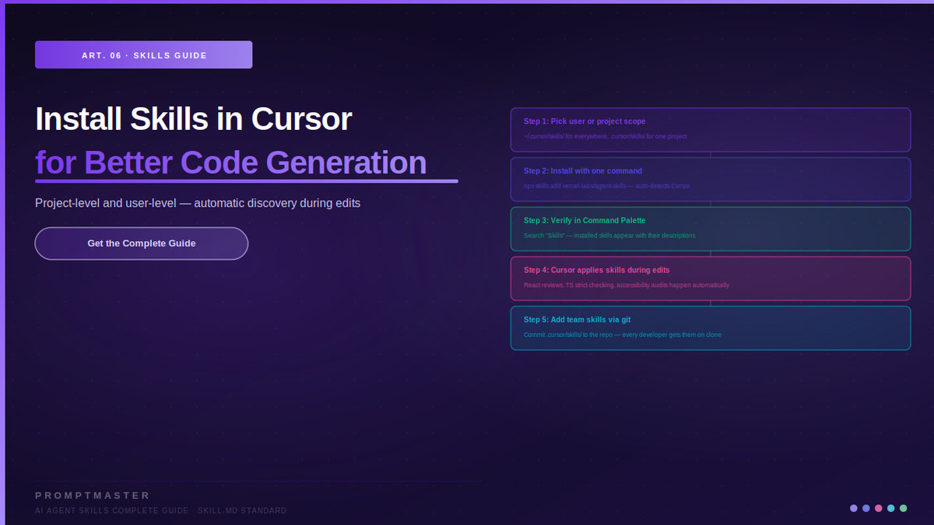The image size is (934, 525).
Task: Click the "~/.cursor/skills/ for everywhere" description line
Action: coord(606,136)
